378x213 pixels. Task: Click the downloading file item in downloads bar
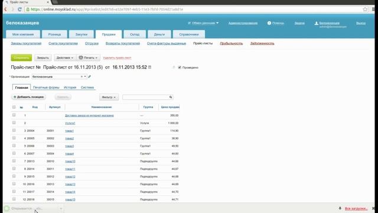point(31,208)
